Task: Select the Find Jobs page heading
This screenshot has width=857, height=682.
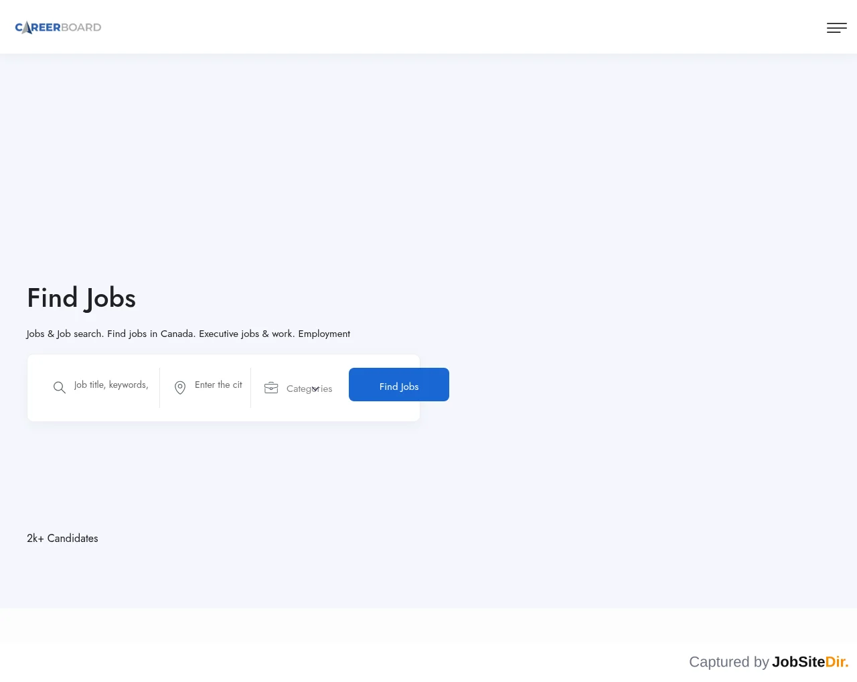Action: (x=82, y=298)
